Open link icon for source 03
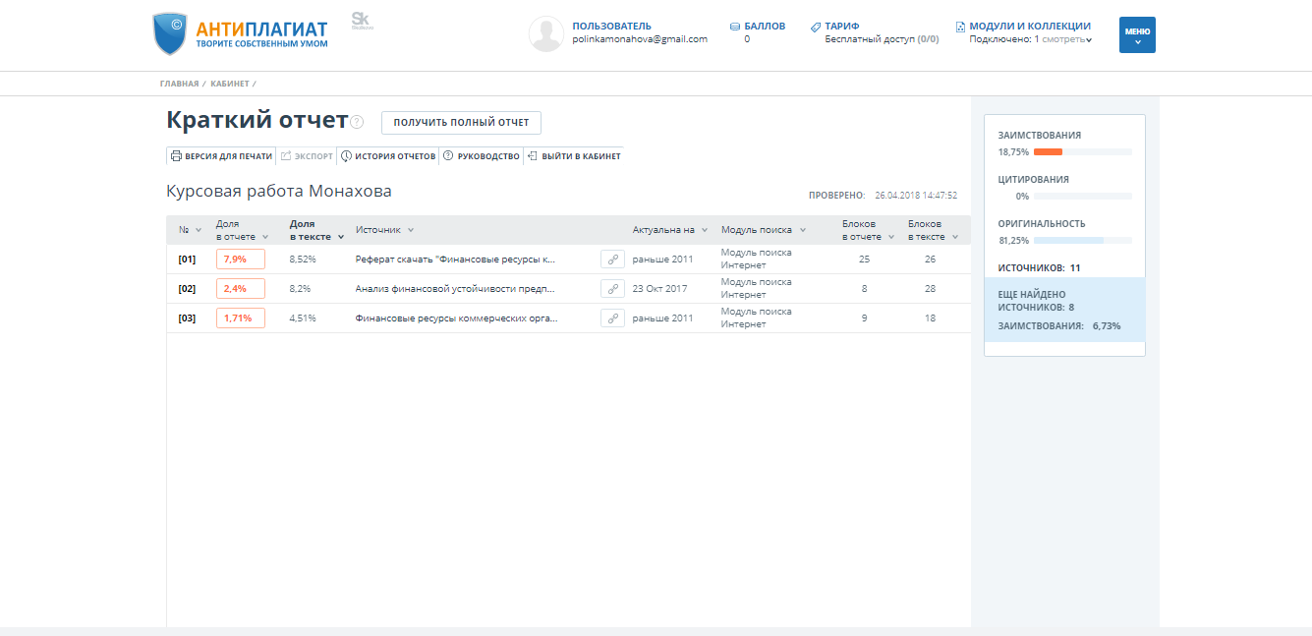1312x636 pixels. (612, 318)
